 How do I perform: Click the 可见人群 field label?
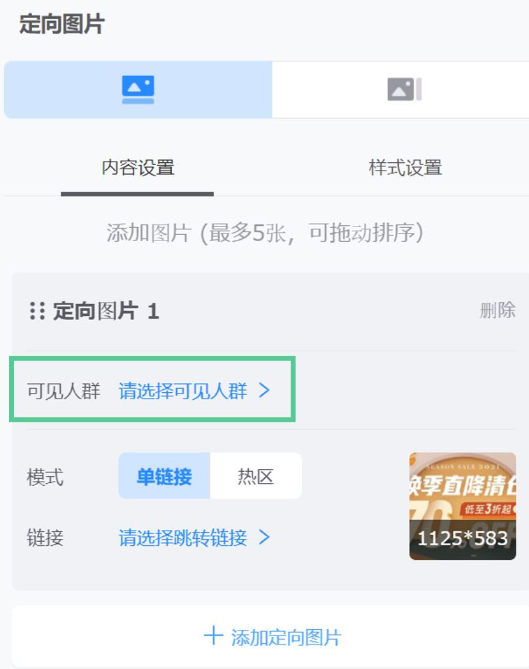[x=64, y=391]
